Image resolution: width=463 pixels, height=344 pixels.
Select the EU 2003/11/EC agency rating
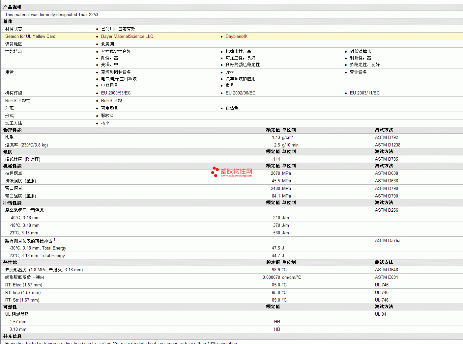click(x=365, y=93)
